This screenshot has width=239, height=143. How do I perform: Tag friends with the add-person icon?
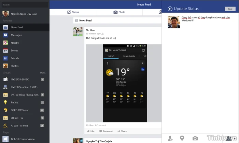170,138
